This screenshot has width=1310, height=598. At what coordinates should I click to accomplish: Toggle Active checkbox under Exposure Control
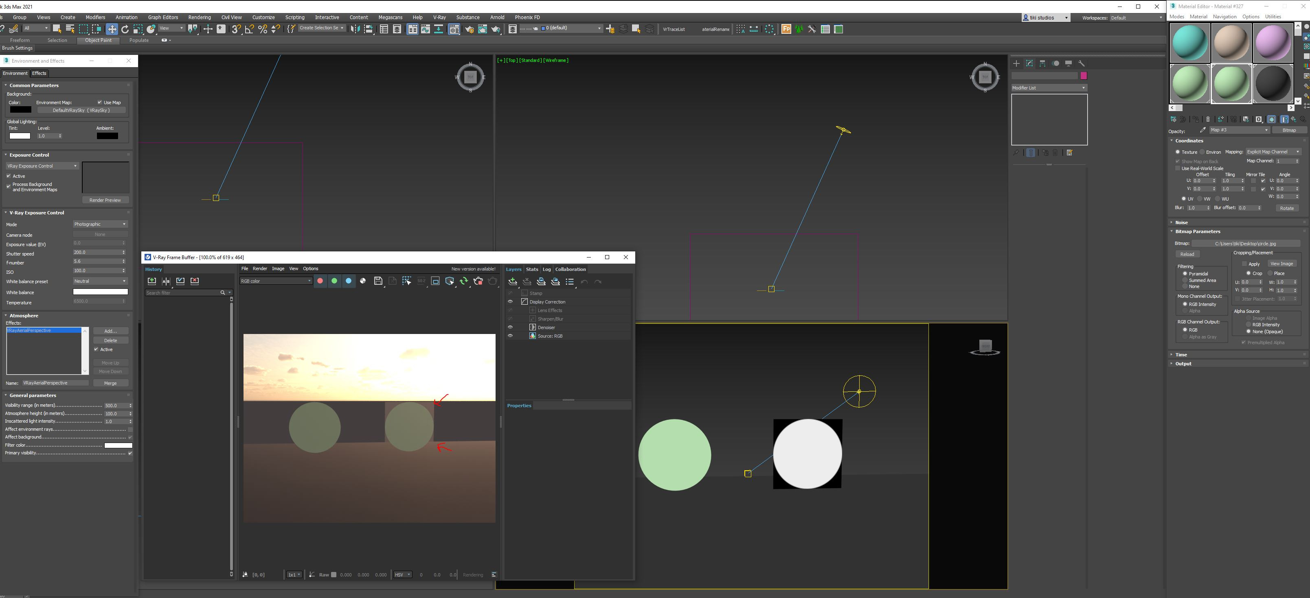point(9,176)
